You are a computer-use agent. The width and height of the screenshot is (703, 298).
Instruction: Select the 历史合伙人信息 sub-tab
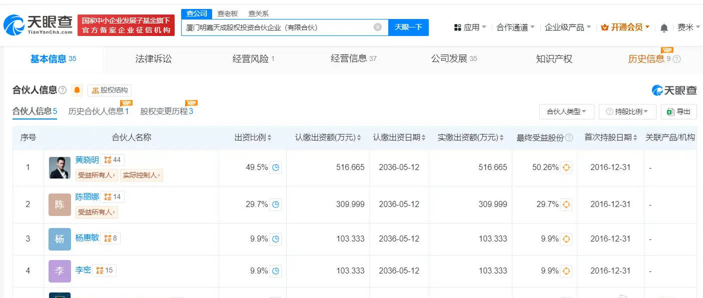point(99,111)
